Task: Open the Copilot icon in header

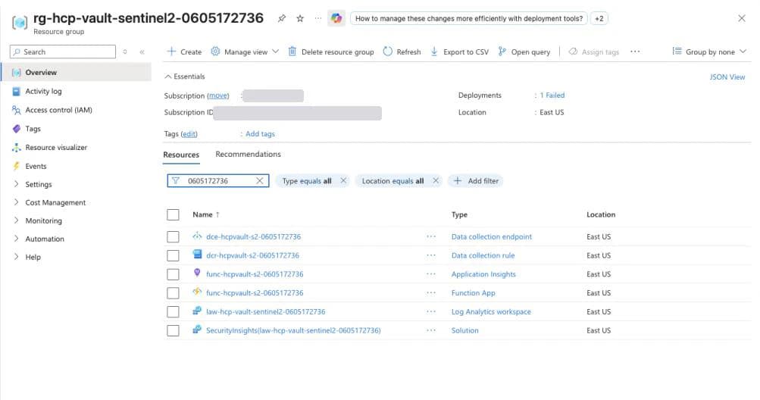Action: click(x=336, y=18)
